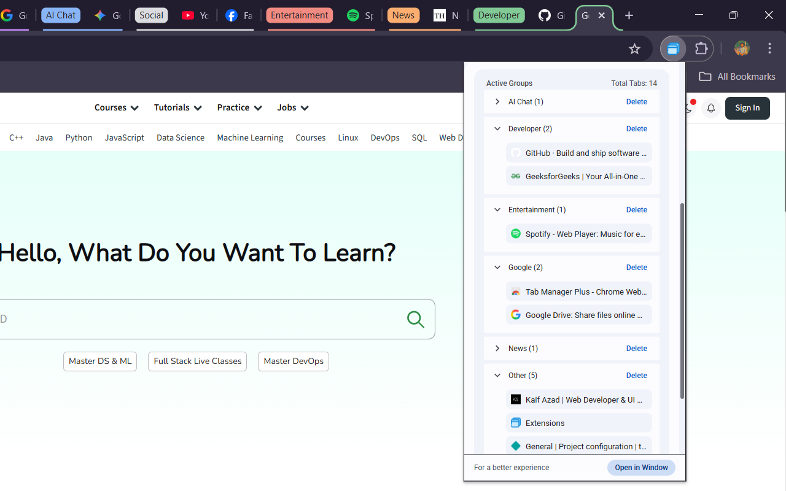786x491 pixels.
Task: Open the Java topic link
Action: click(44, 137)
